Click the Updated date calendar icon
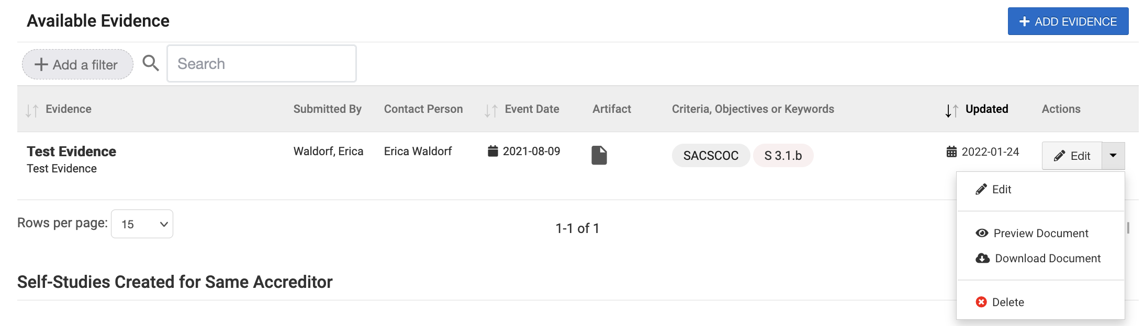 pyautogui.click(x=951, y=152)
